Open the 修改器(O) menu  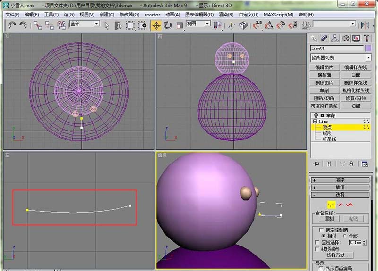tap(129, 15)
